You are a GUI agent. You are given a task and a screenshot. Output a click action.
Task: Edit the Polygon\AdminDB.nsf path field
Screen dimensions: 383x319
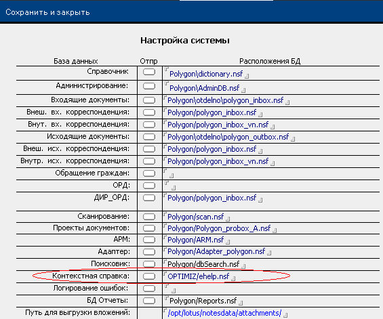pos(205,88)
